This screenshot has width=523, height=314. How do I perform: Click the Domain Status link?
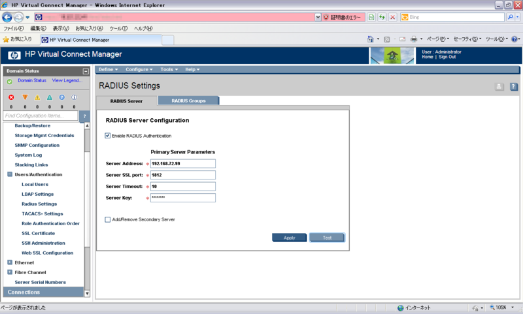(32, 80)
